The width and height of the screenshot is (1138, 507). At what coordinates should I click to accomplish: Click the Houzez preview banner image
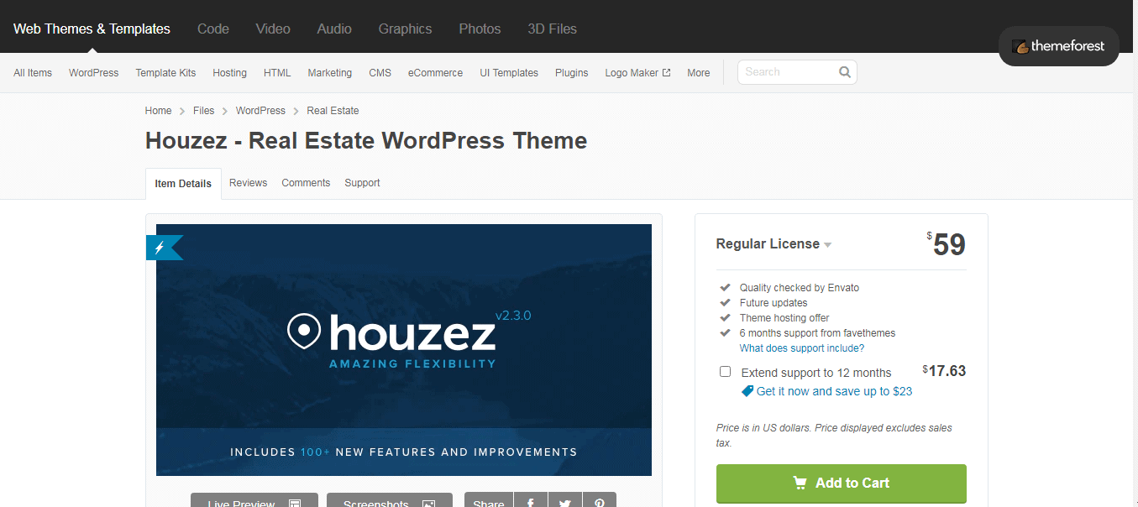403,350
